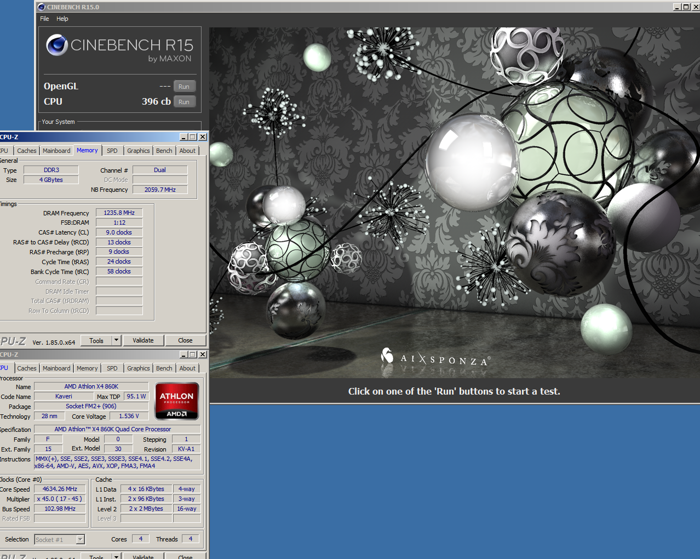
Task: Click Validate in upper CPU-Z window
Action: tap(144, 341)
